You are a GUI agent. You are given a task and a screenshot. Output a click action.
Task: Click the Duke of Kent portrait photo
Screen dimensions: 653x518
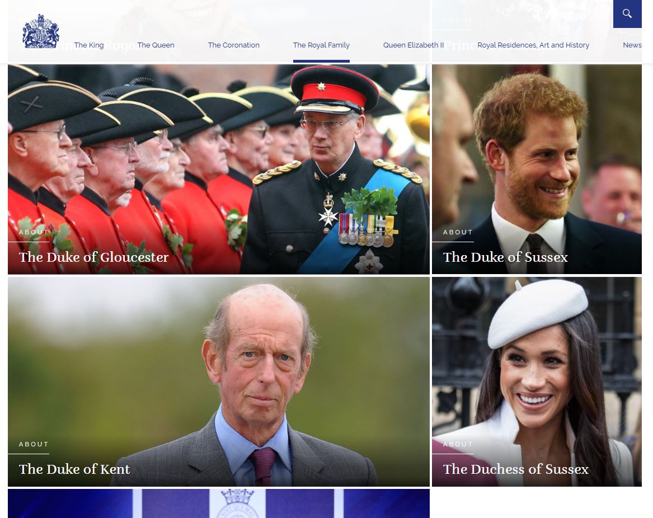[219, 382]
